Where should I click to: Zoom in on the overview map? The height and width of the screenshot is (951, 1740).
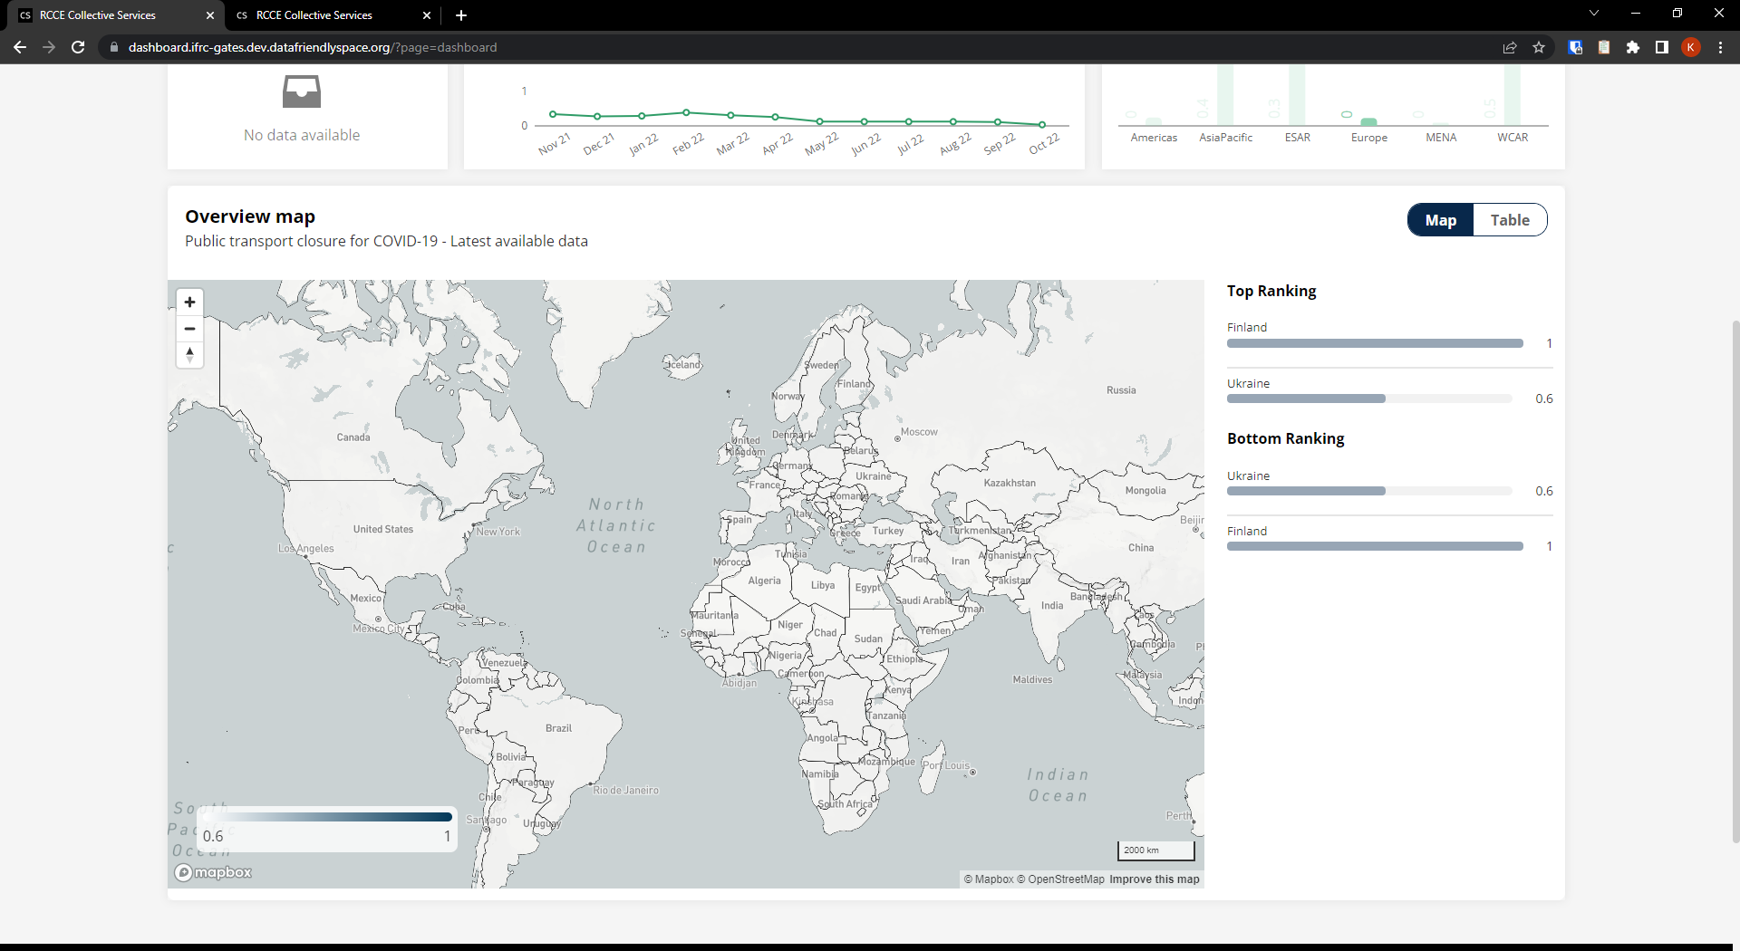pos(189,302)
